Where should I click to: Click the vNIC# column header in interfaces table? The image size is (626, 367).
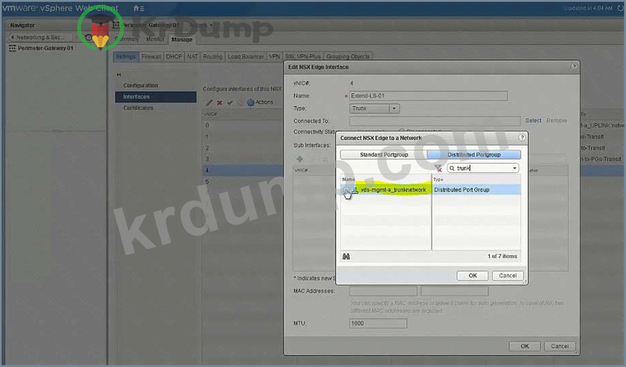pyautogui.click(x=242, y=115)
